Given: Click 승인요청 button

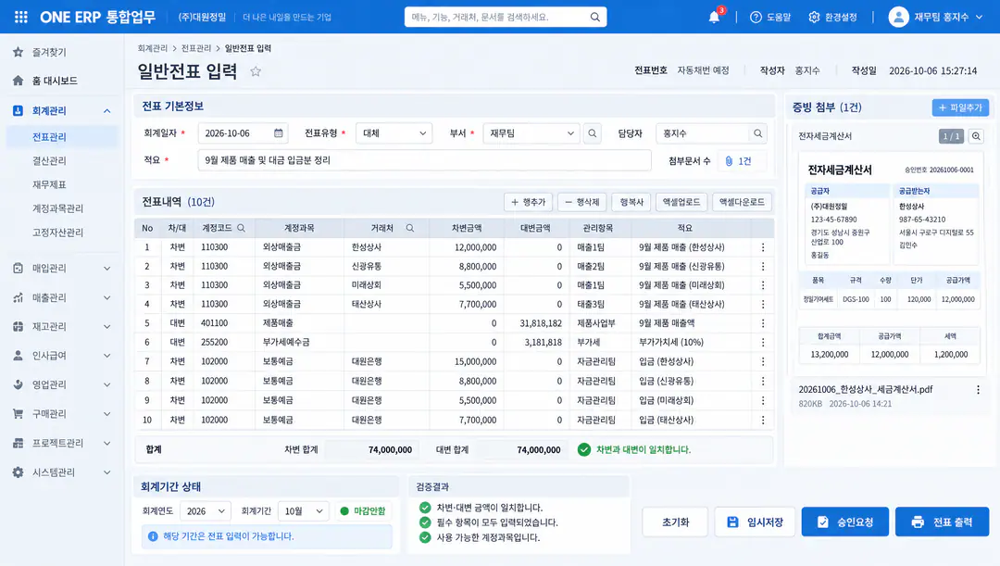Looking at the screenshot, I should tap(845, 522).
